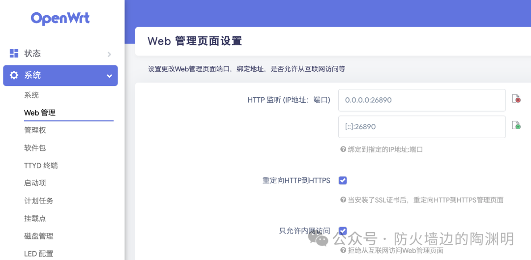Image resolution: width=531 pixels, height=260 pixels.
Task: Click the HTTP 监听 (IP地址：端口) label
Action: pyautogui.click(x=289, y=100)
